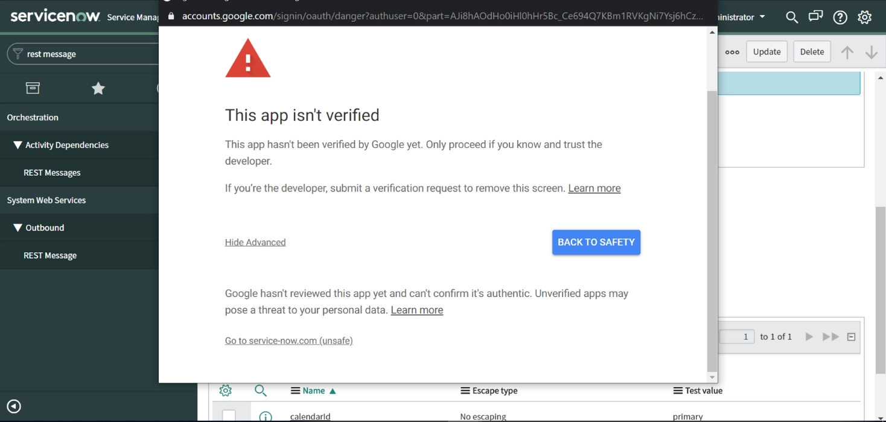Click the This app isn't verified heading
This screenshot has height=422, width=886.
(302, 115)
